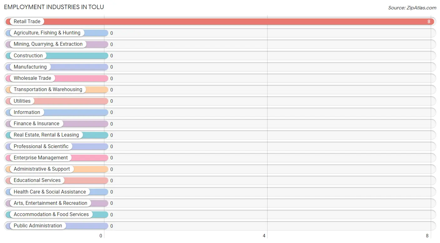The height and width of the screenshot is (243, 440).
Task: Select the Professional & Scientific label
Action: (x=41, y=147)
